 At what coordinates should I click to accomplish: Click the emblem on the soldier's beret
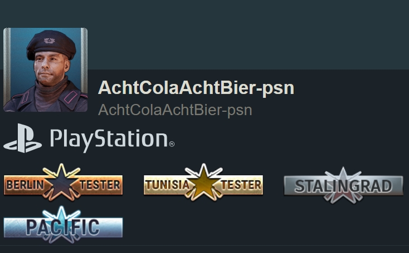click(49, 41)
